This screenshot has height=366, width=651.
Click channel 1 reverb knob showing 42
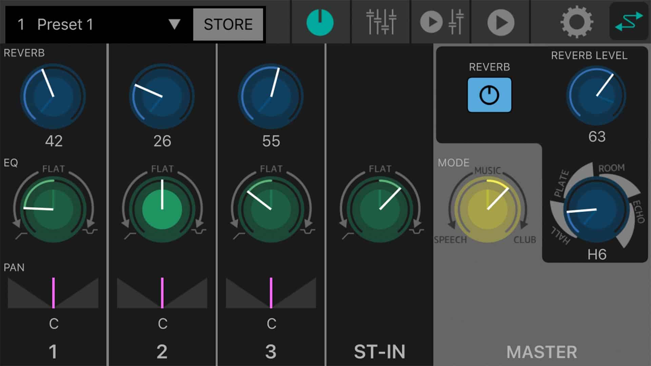point(53,97)
